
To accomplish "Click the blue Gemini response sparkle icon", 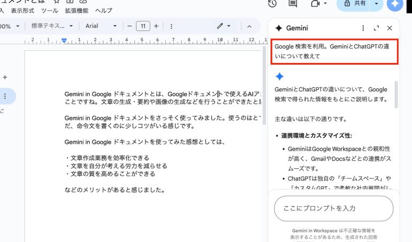I will [x=279, y=76].
